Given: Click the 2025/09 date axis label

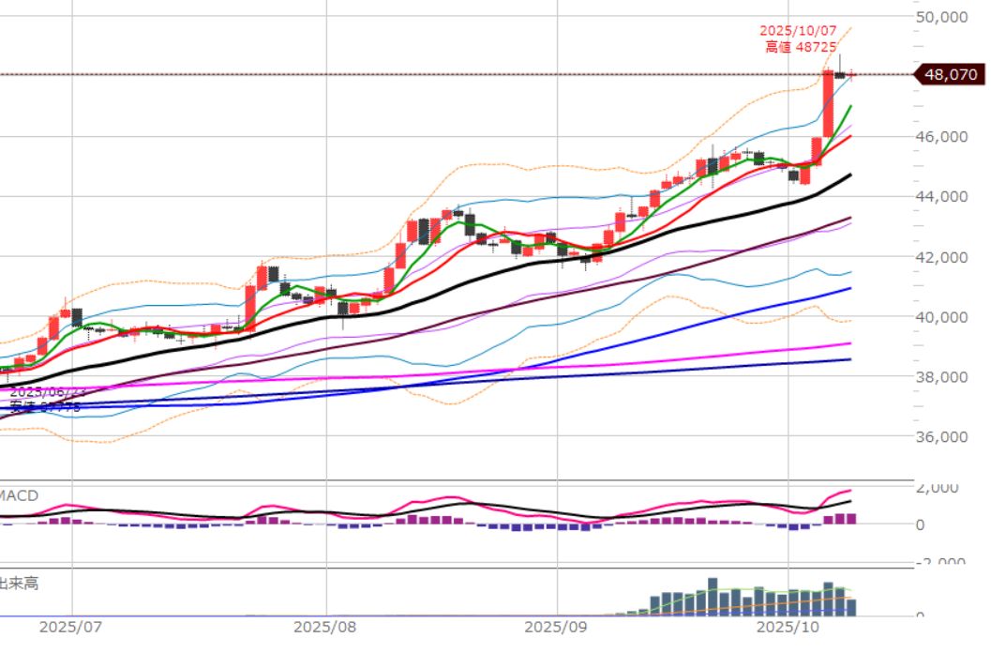Looking at the screenshot, I should 556,627.
